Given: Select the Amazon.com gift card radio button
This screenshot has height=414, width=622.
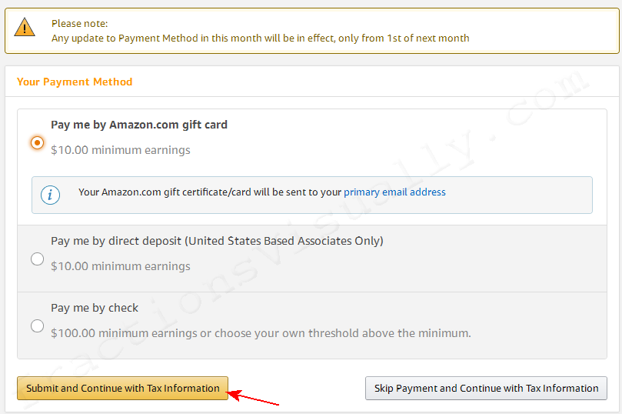Looking at the screenshot, I should [x=37, y=142].
